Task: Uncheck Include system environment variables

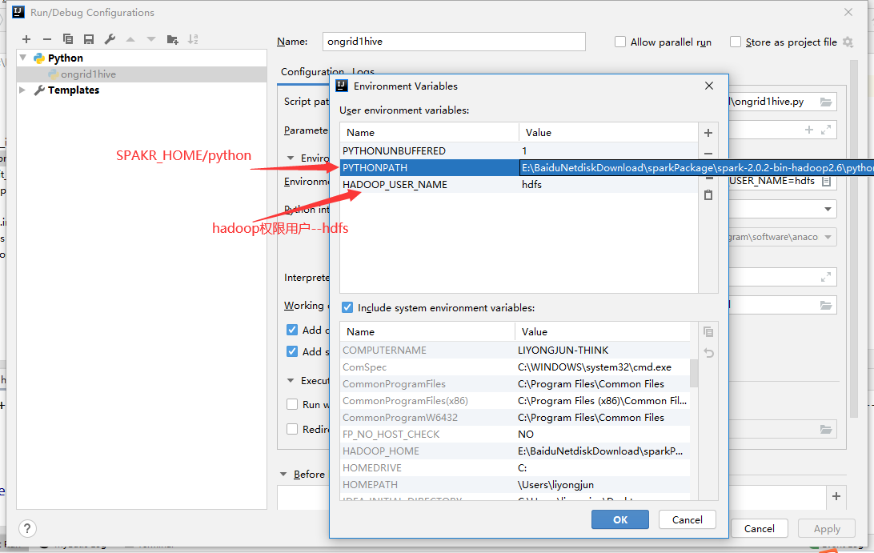Action: click(x=347, y=308)
